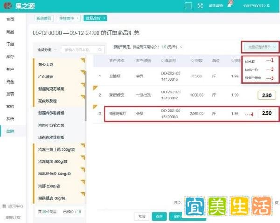Open 订单 in the sidebar
The width and height of the screenshot is (280, 223).
[x=10, y=44]
